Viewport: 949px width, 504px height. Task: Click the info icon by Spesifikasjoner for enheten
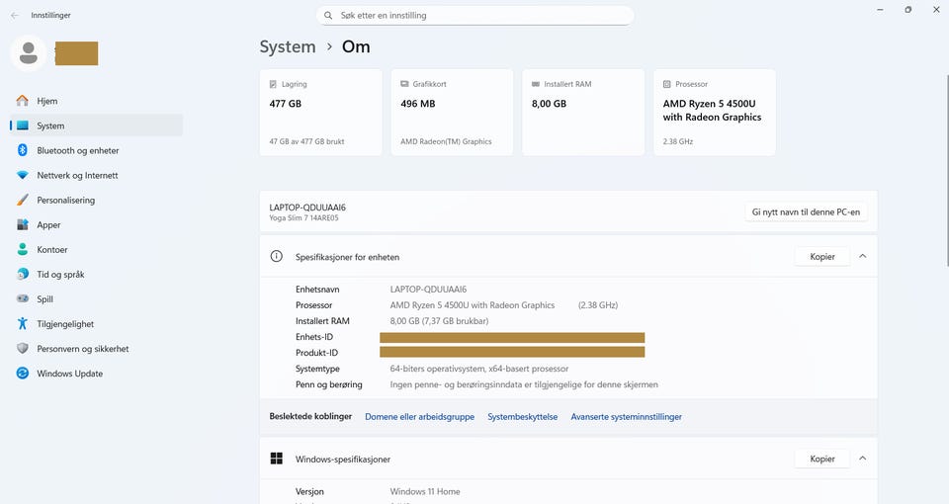(x=276, y=256)
